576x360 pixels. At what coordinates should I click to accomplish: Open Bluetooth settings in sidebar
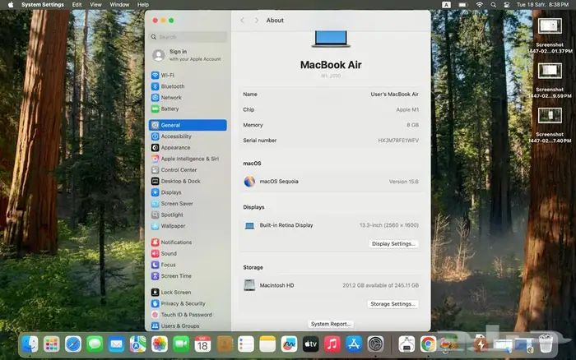[188, 86]
